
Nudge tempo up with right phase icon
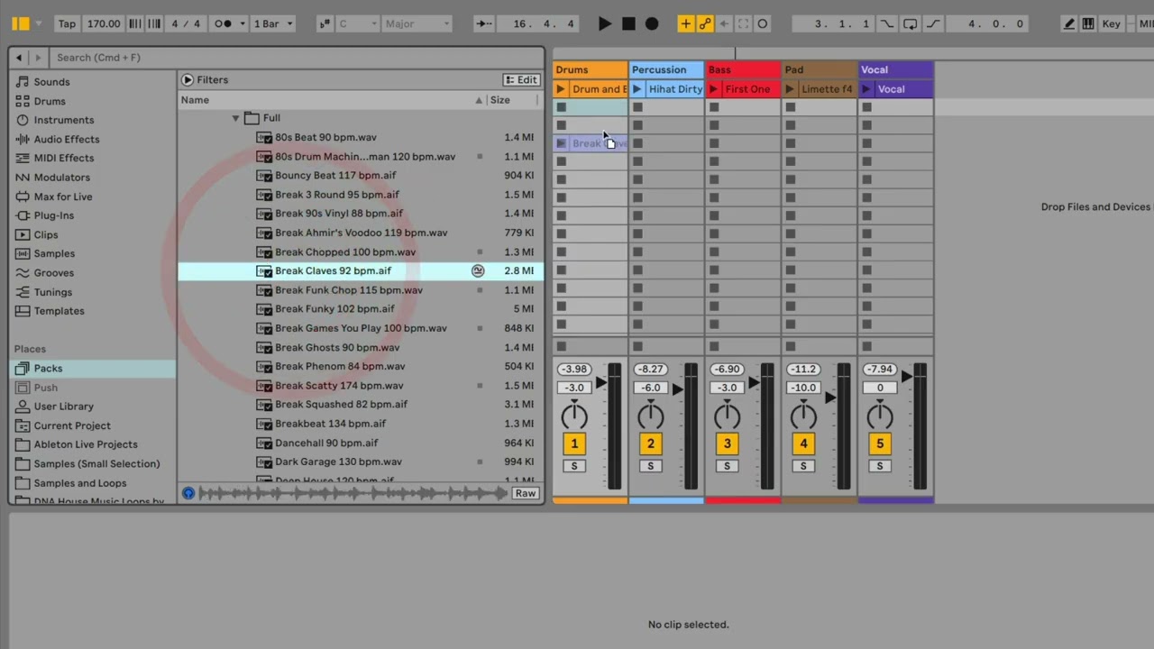coord(154,23)
